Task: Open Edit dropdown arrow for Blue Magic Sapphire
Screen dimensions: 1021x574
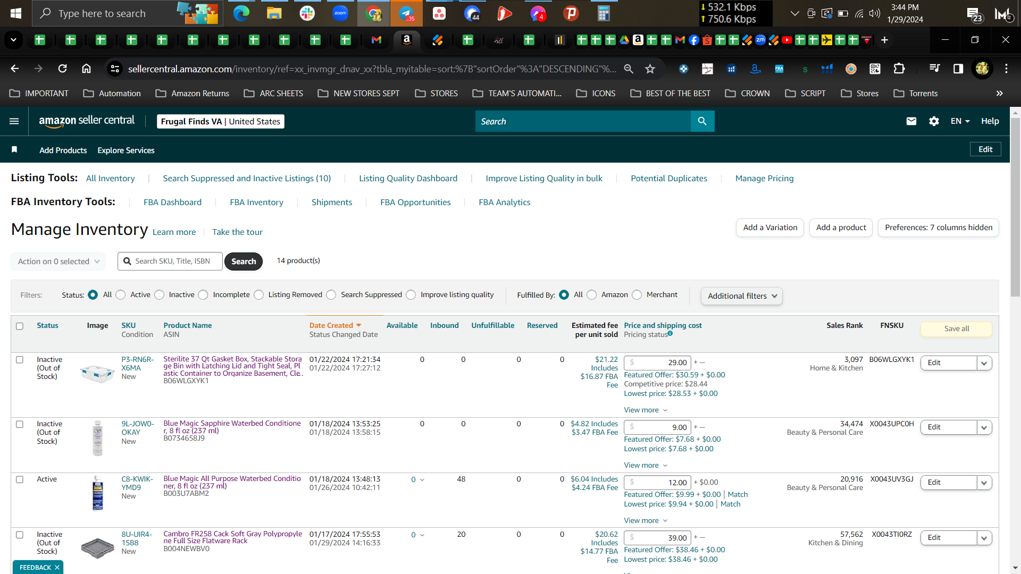Action: (x=984, y=427)
